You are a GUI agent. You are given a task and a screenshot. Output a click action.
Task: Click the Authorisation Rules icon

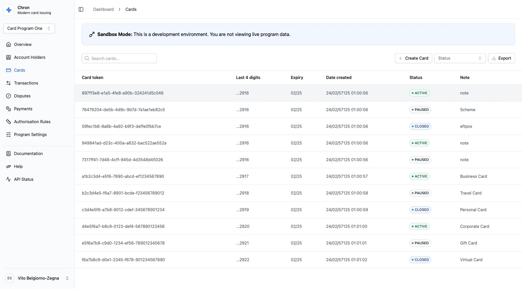click(x=8, y=122)
